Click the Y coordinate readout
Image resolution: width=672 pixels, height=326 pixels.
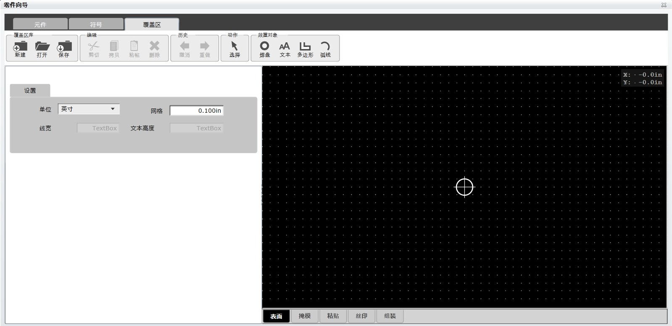642,82
